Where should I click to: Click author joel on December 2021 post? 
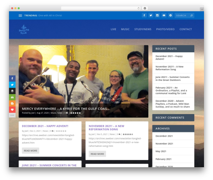point(26,131)
